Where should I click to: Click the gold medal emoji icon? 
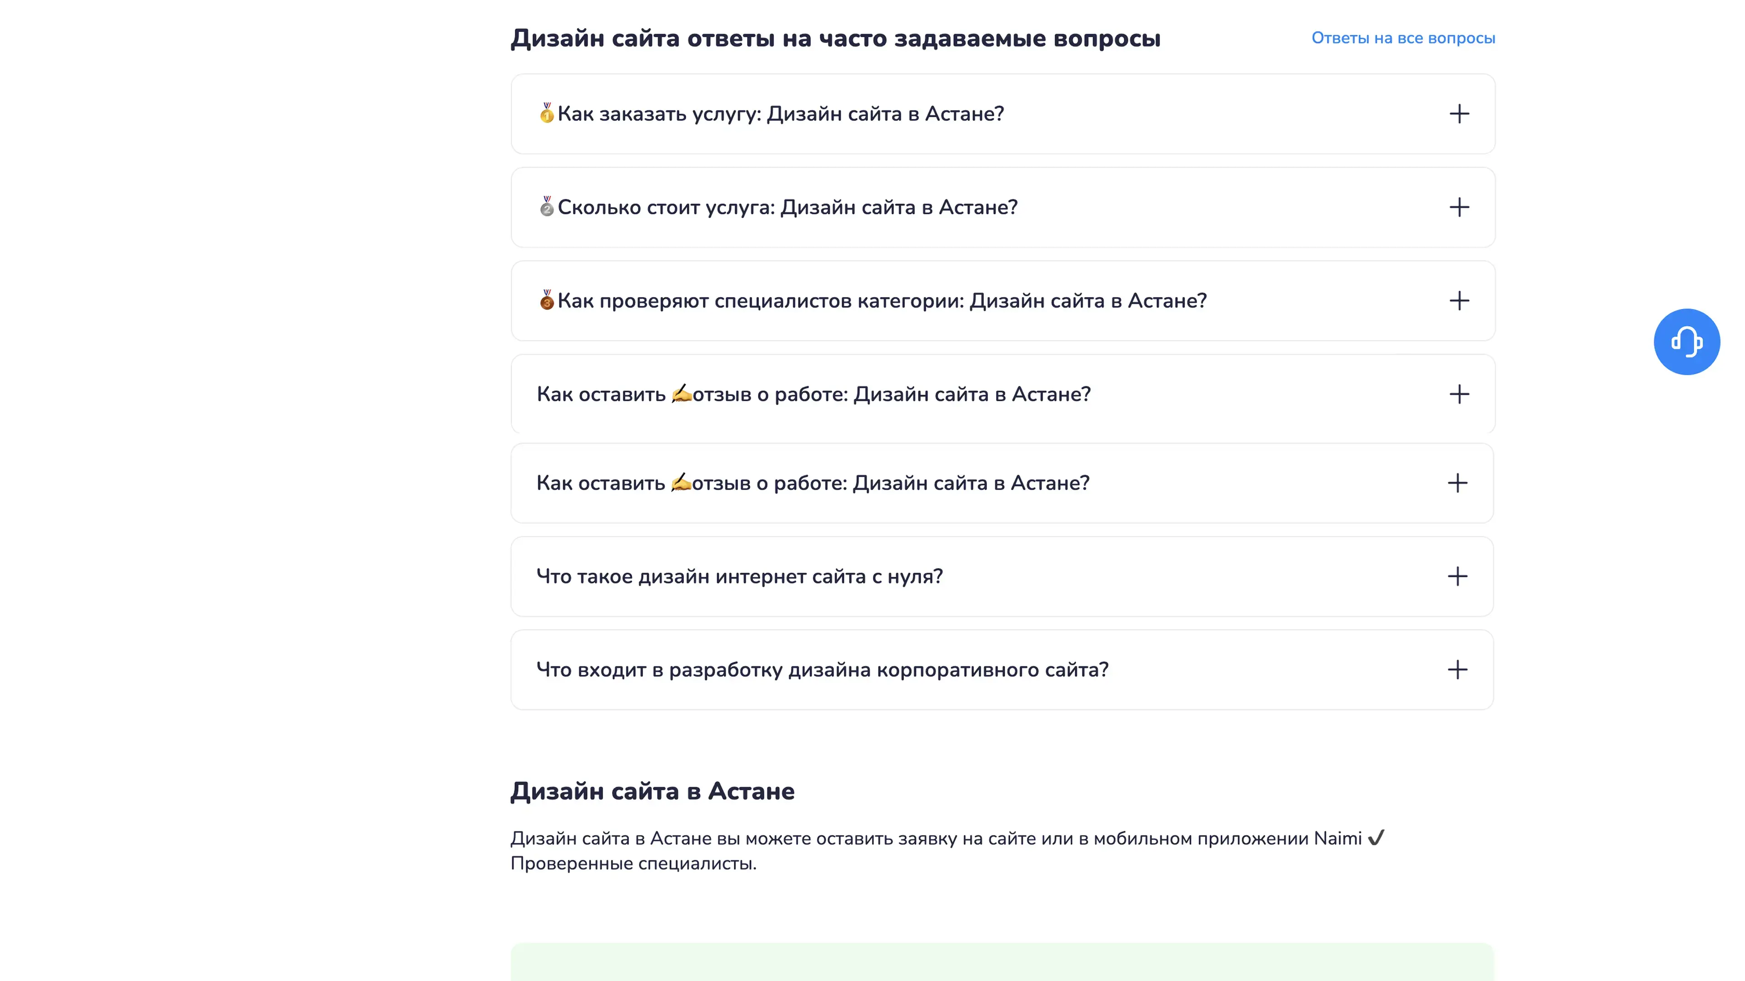point(547,113)
